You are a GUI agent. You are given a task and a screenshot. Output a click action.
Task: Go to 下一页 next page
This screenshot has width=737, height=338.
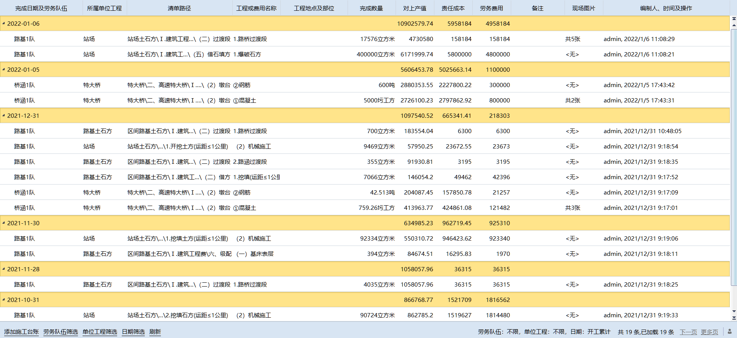pos(688,332)
